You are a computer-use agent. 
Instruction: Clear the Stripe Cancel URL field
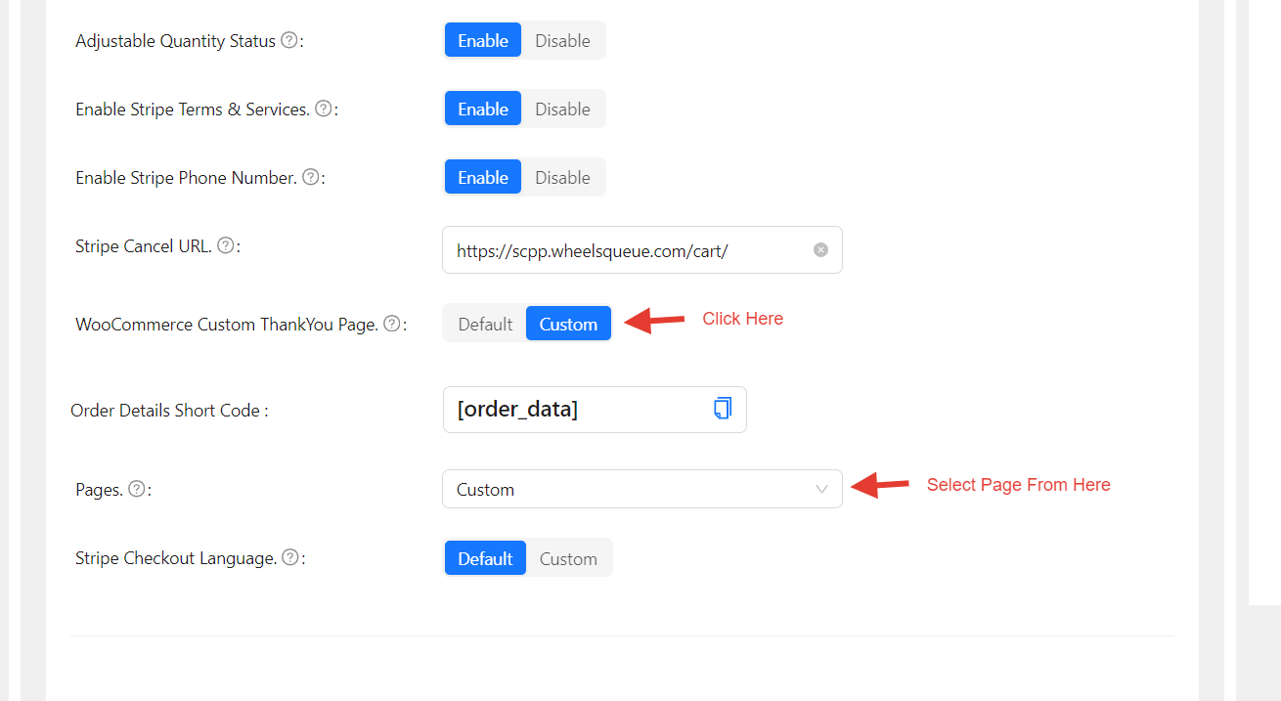tap(820, 250)
